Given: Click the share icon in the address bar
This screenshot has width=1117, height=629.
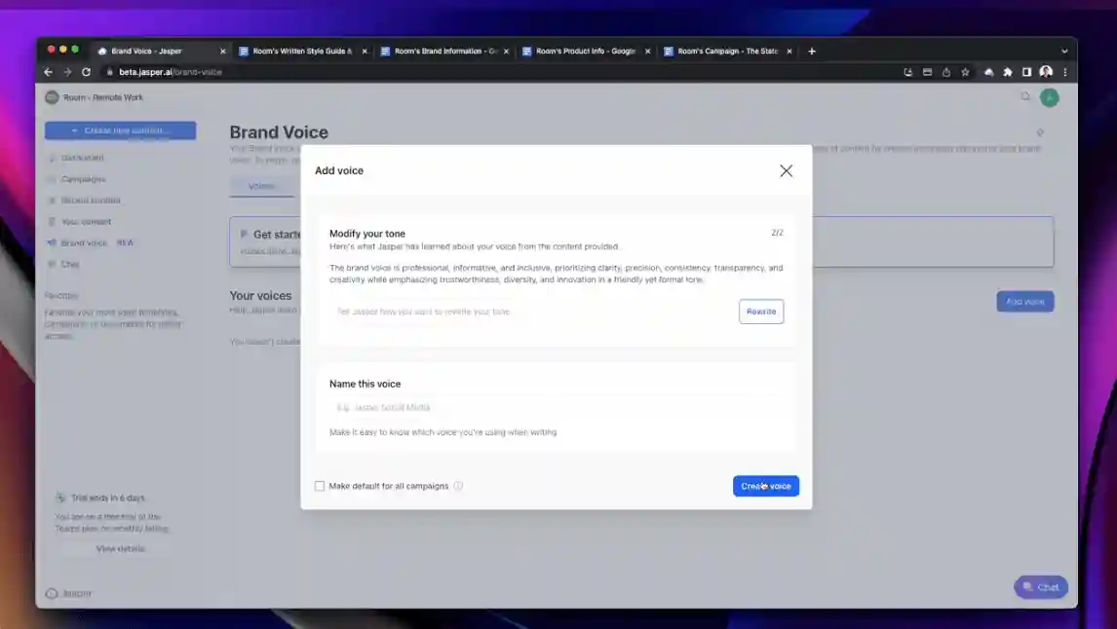Looking at the screenshot, I should (x=946, y=72).
